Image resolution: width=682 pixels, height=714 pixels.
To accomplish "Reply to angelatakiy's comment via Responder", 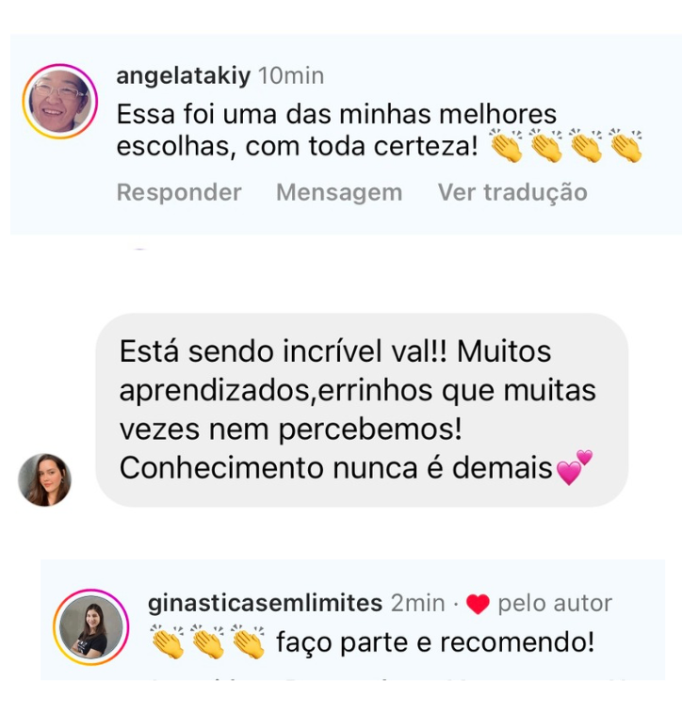I will pos(179,192).
